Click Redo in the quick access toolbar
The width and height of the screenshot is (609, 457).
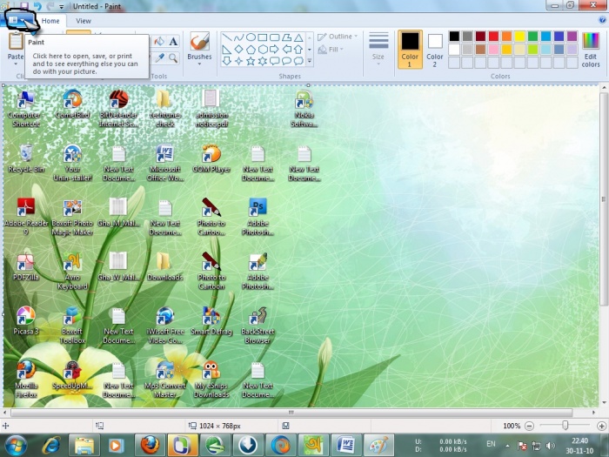click(50, 6)
